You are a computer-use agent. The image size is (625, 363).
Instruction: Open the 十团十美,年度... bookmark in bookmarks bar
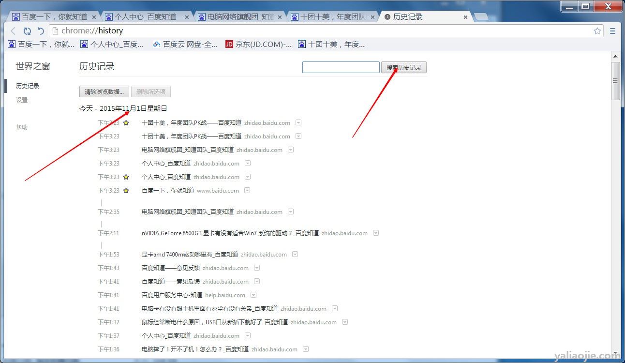coord(331,44)
